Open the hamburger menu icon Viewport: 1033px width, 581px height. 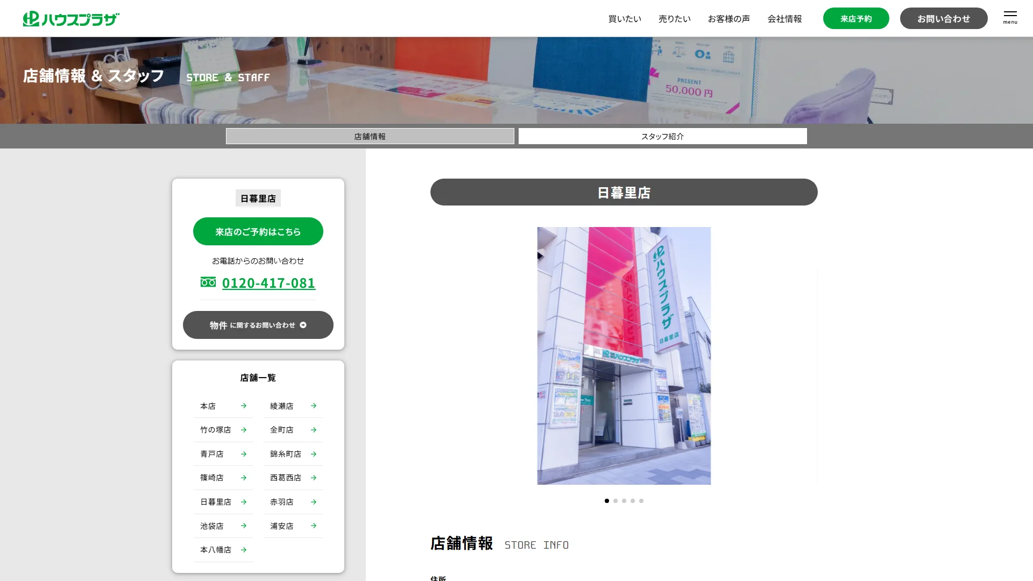1010,17
